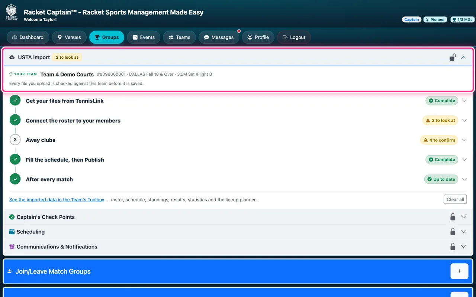
Task: Toggle lock icon on Scheduling row
Action: [453, 231]
